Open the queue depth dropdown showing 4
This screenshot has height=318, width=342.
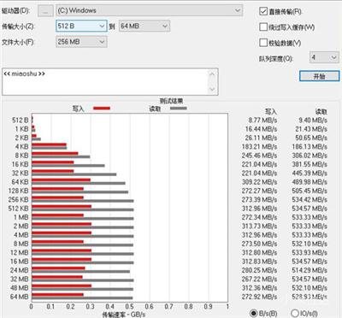click(324, 57)
